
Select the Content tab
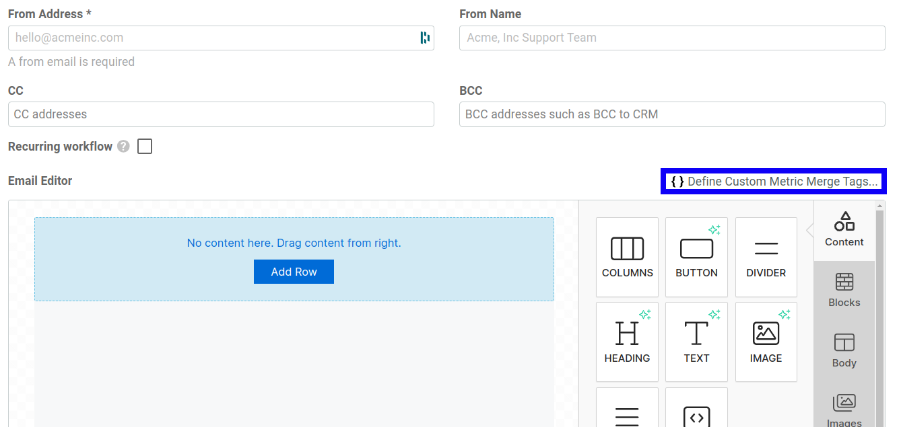844,230
